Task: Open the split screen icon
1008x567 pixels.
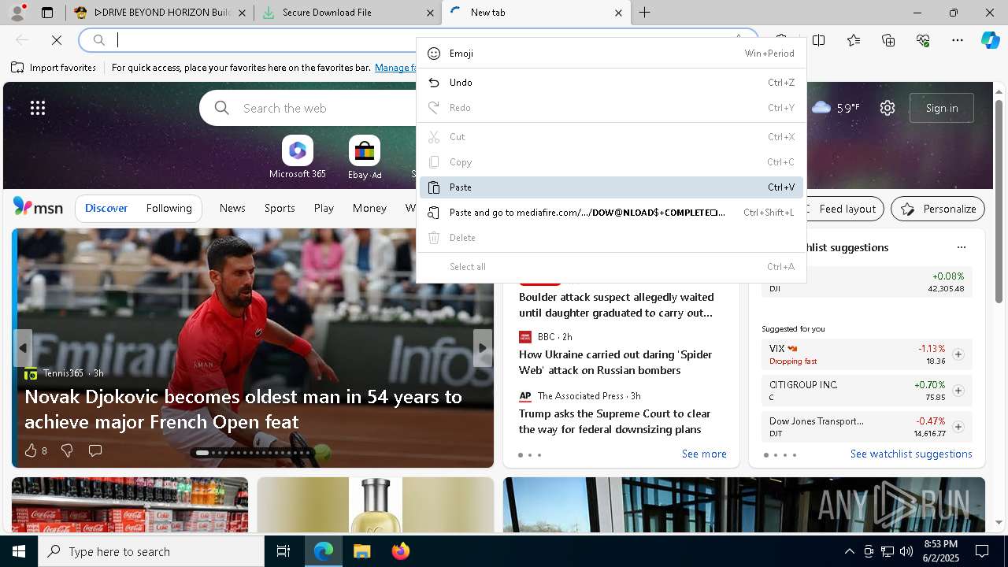Action: (819, 40)
